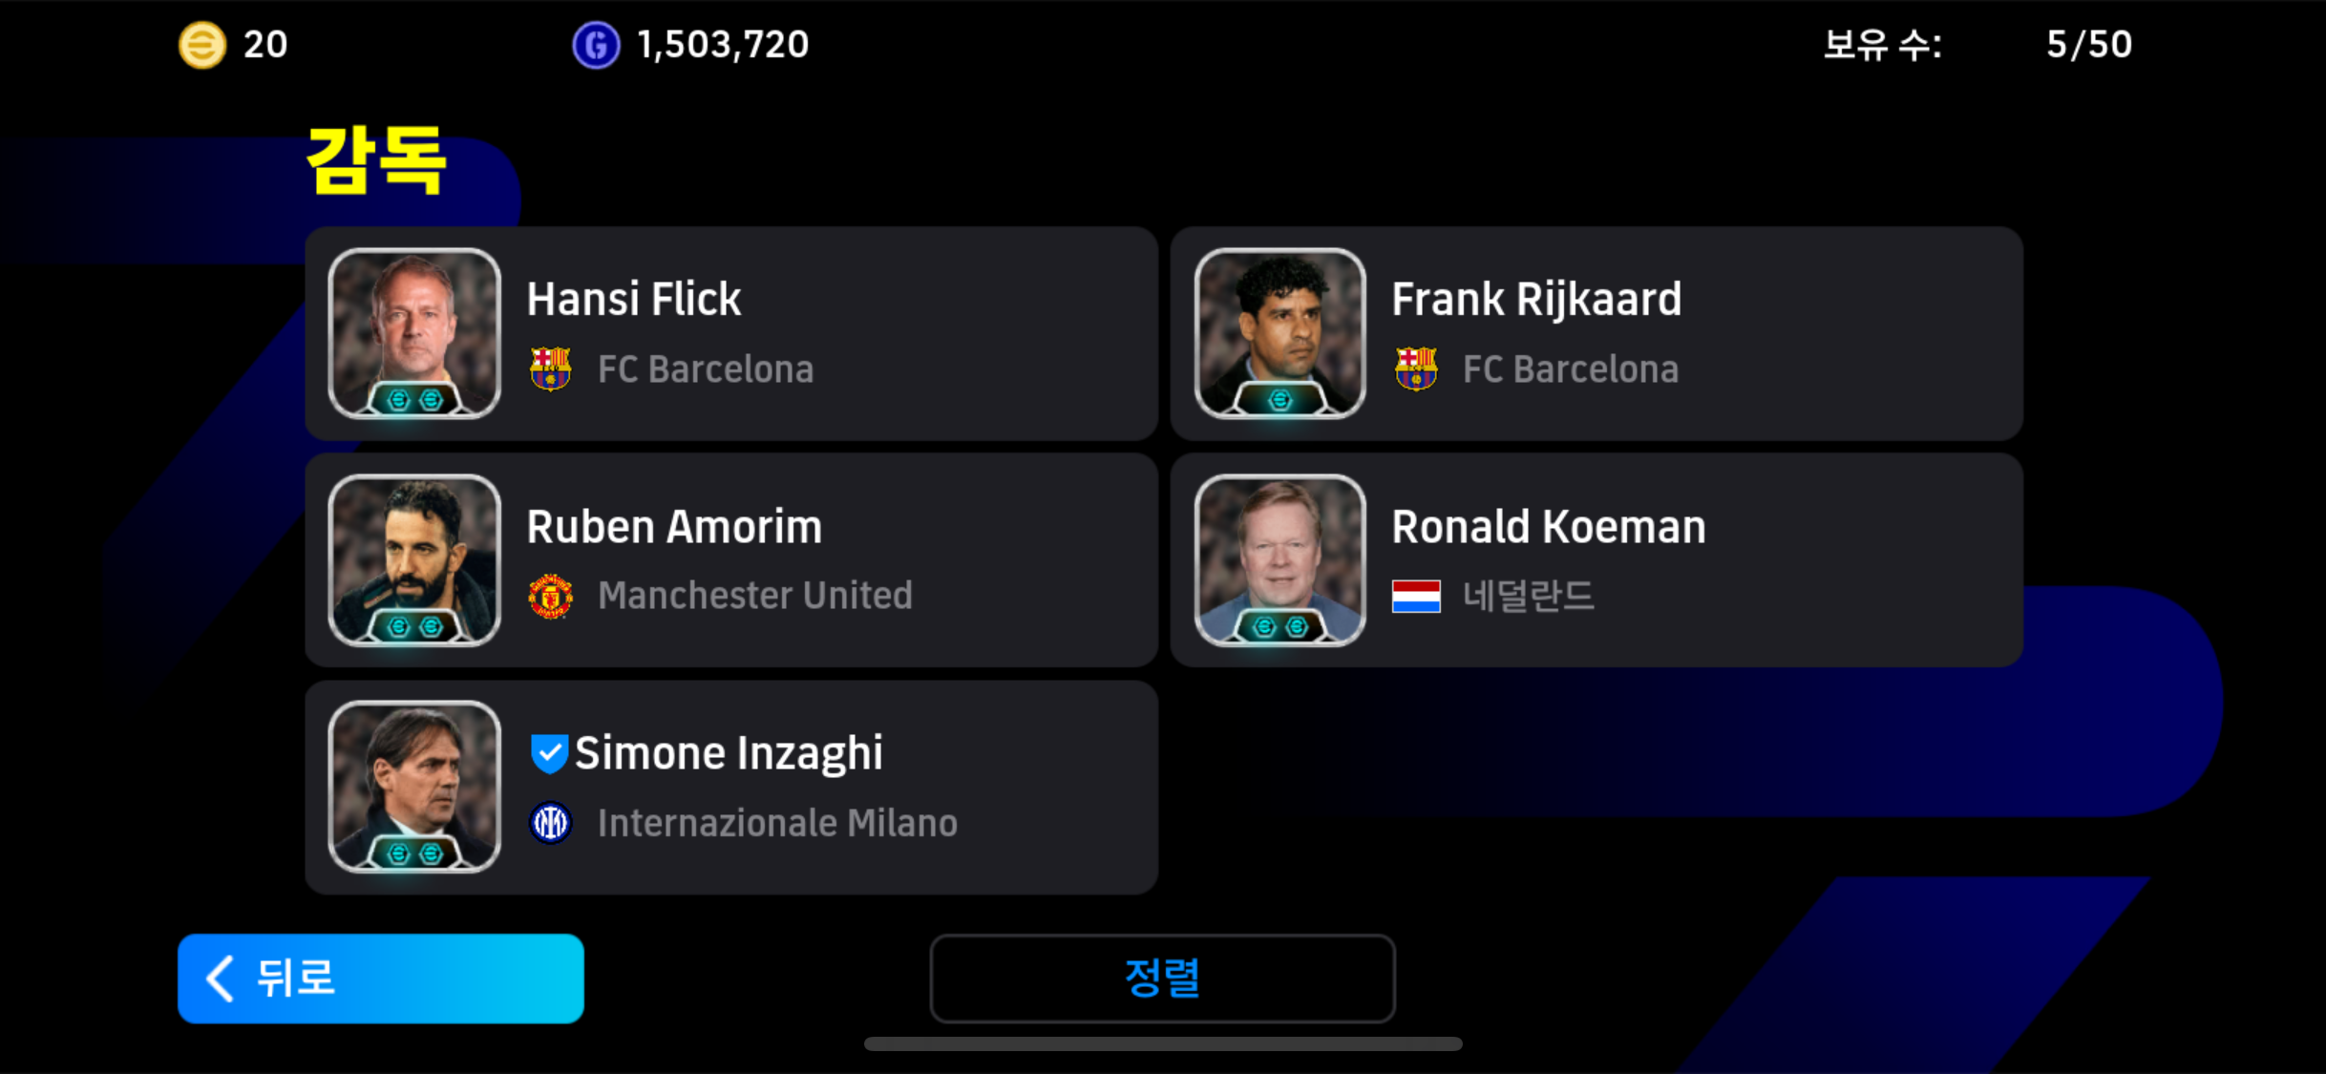
Task: Open Ruben Amorim's portrait thumbnail
Action: (414, 560)
